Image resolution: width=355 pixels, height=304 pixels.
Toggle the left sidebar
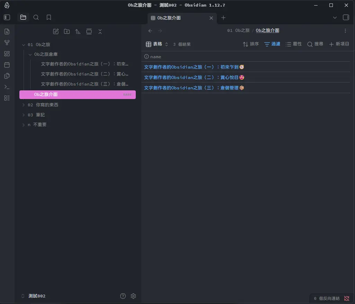(x=7, y=17)
